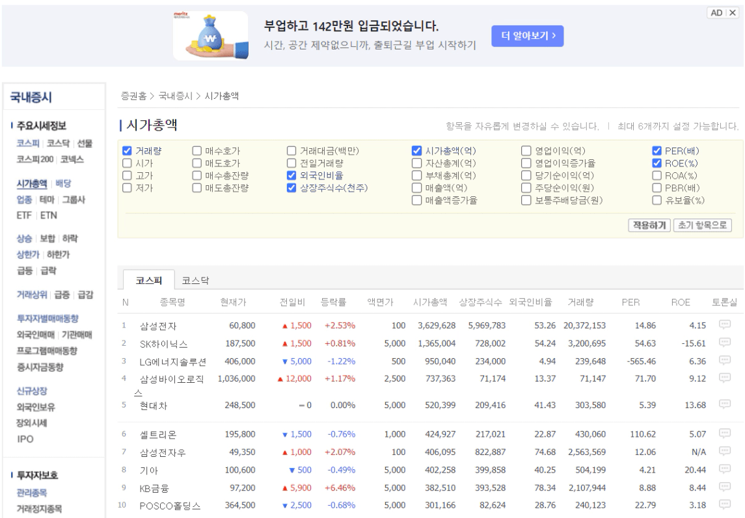The width and height of the screenshot is (745, 518).
Task: Open 셀트리온 discussion room icon
Action: (725, 434)
